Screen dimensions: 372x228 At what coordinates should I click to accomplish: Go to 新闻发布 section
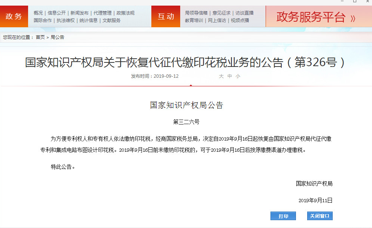point(79,13)
